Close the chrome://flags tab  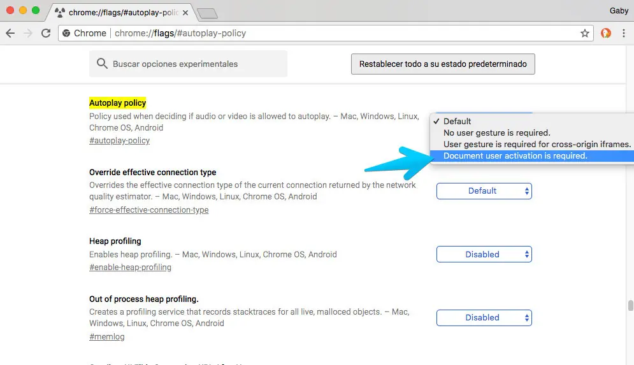click(185, 13)
